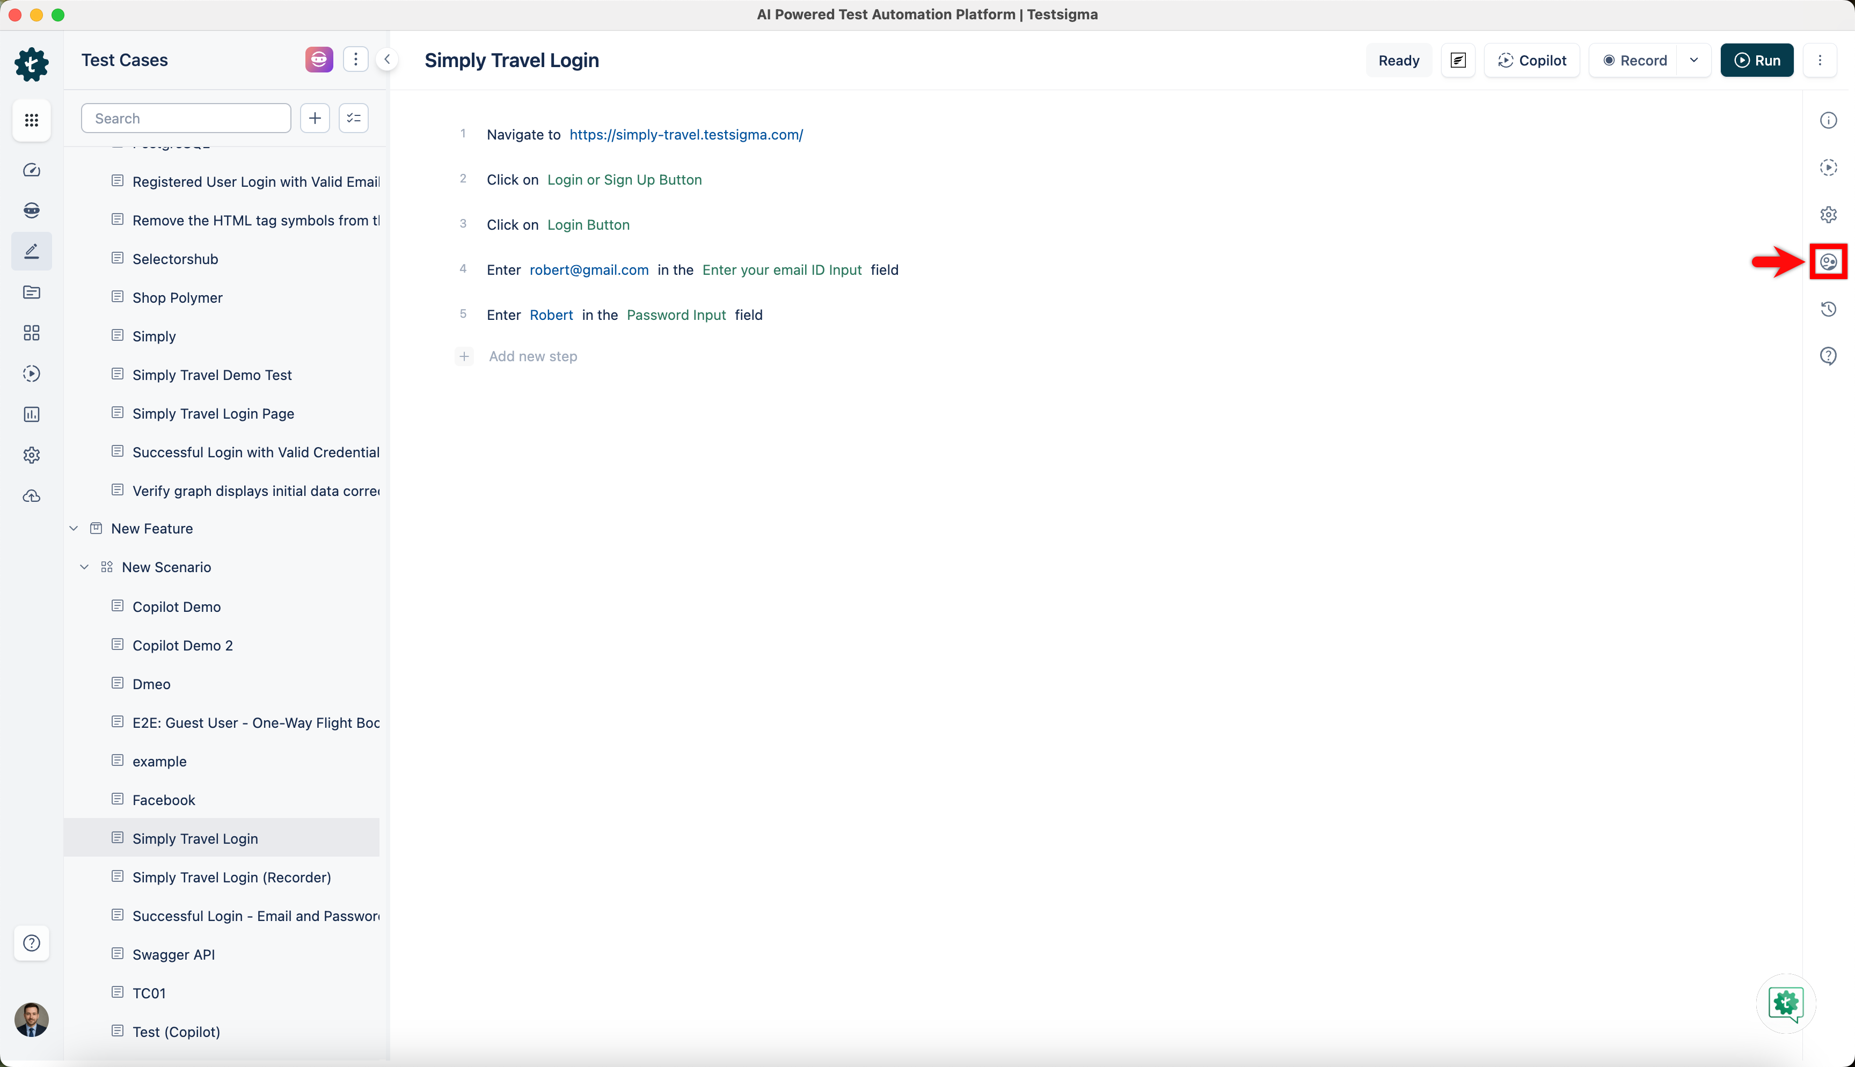This screenshot has width=1855, height=1067.
Task: Expand the Record dropdown arrow
Action: 1694,60
